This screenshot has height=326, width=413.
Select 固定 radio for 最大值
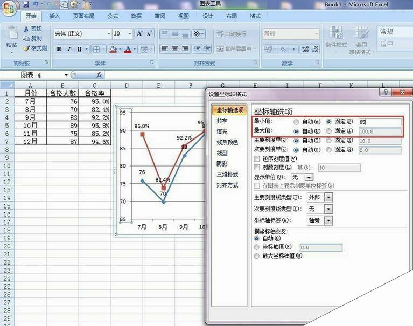(328, 131)
